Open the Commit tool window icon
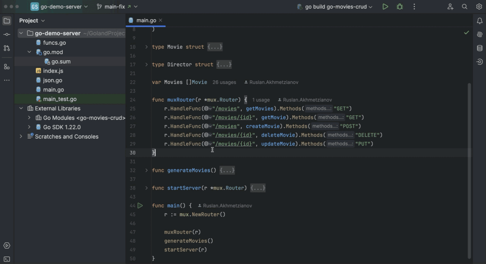Image resolution: width=486 pixels, height=264 pixels. point(7,35)
